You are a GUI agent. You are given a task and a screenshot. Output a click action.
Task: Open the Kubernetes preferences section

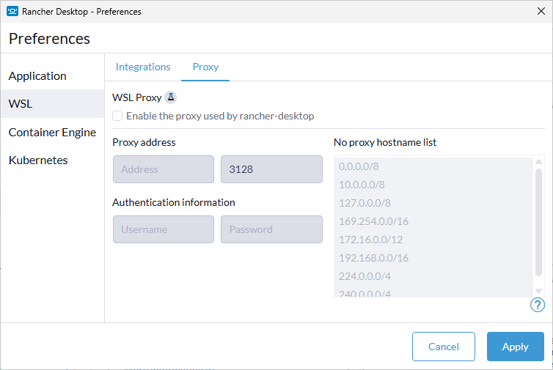(38, 160)
